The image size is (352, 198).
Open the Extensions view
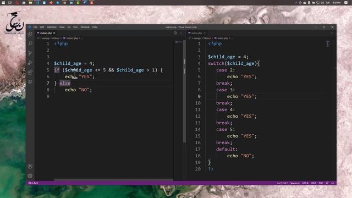30,72
